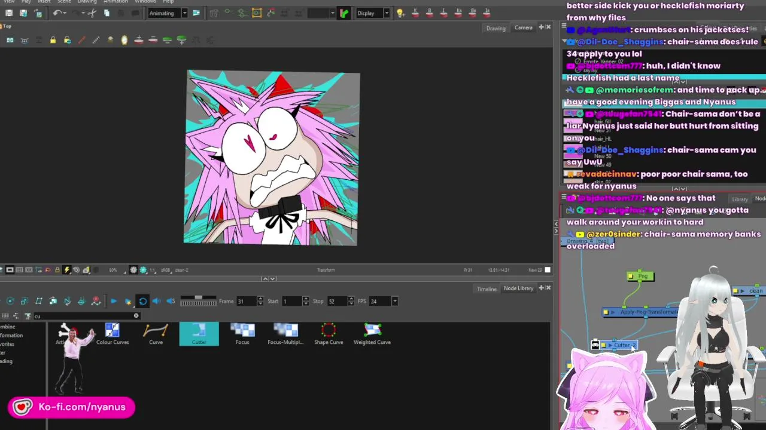Click the Peg node in node view

(640, 276)
